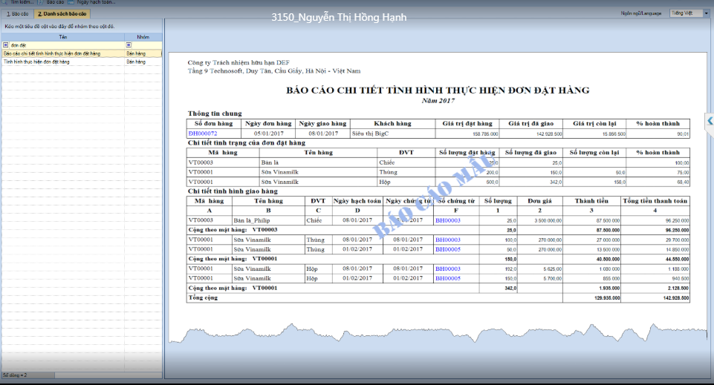Click the 'đơn đặt' filter input in the Tên column
Viewport: 714px width, 385px height.
[66, 45]
